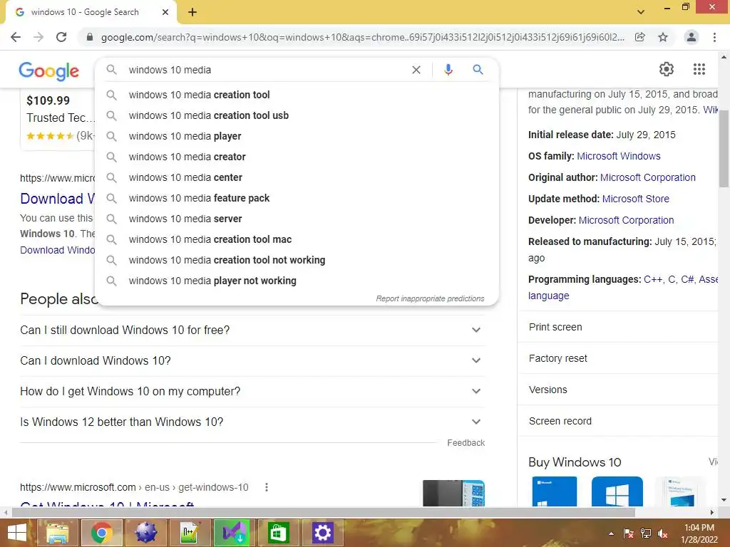Click the C++ programming language link

[x=653, y=279]
